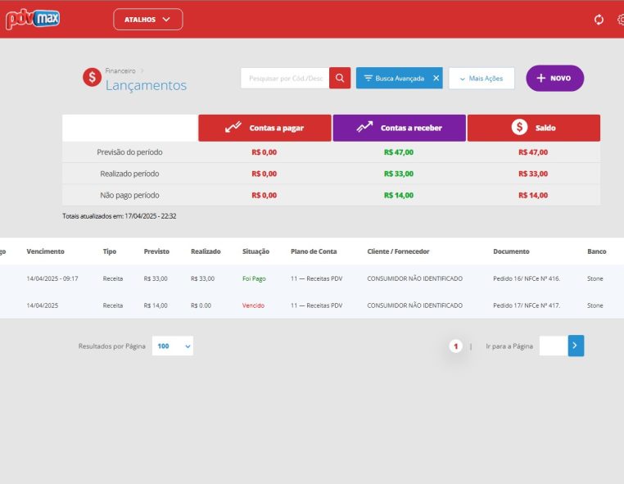
Task: Select the Contas a pagar tab
Action: (x=265, y=128)
